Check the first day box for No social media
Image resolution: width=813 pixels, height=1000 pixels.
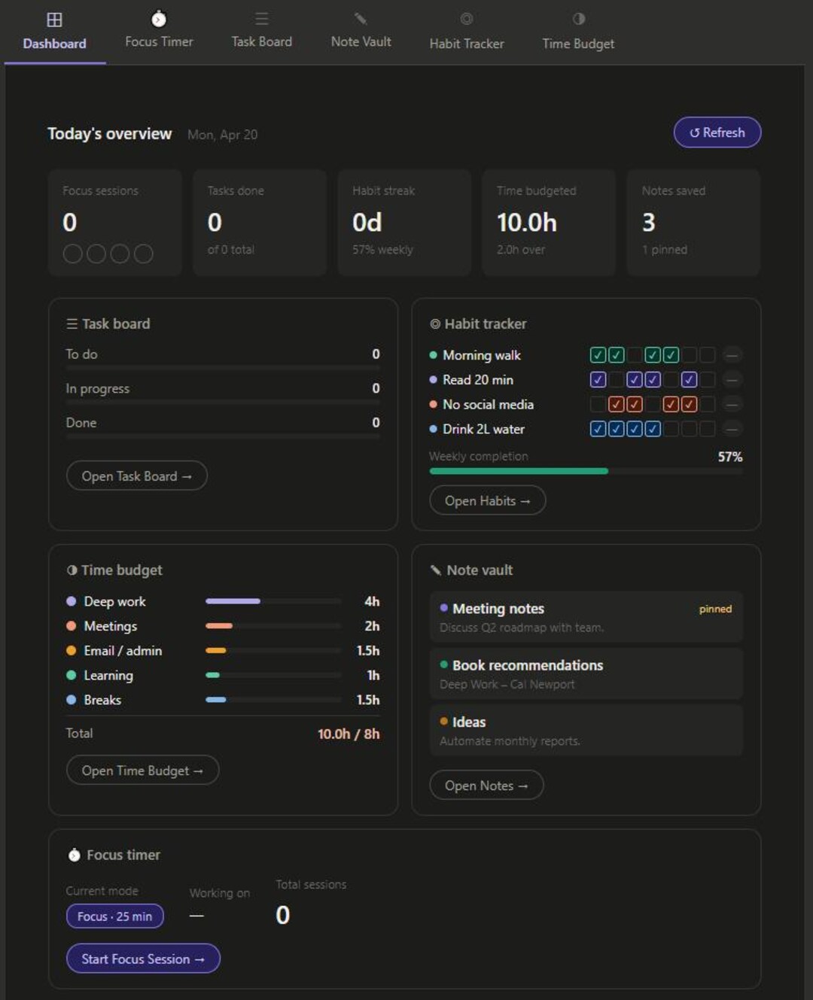click(598, 405)
